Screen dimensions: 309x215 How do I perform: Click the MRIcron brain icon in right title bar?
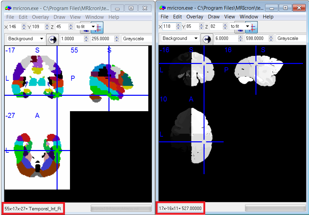coord(162,7)
